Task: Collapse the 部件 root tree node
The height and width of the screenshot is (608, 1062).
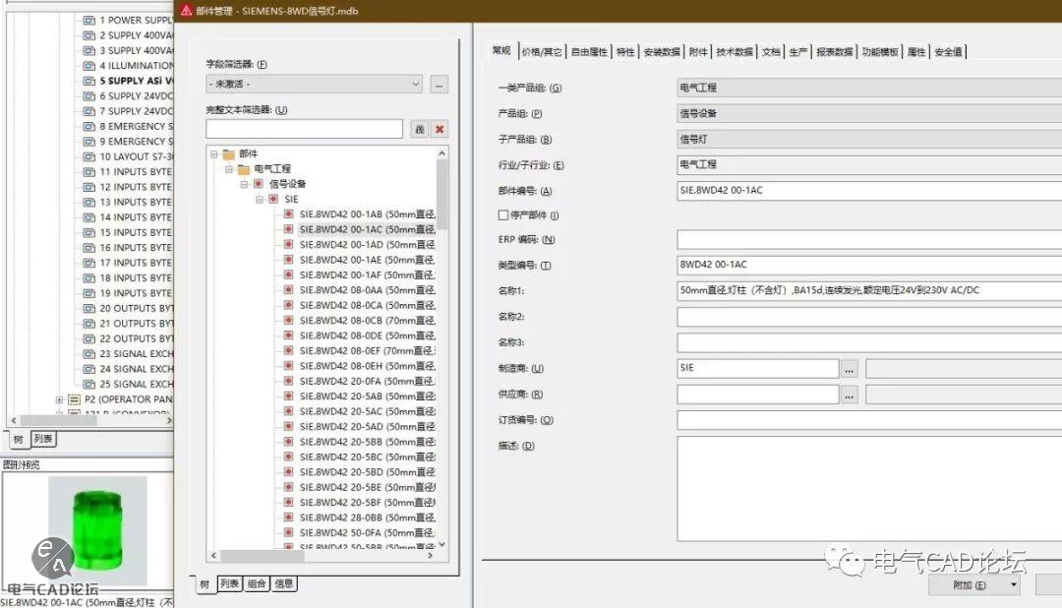Action: (214, 153)
